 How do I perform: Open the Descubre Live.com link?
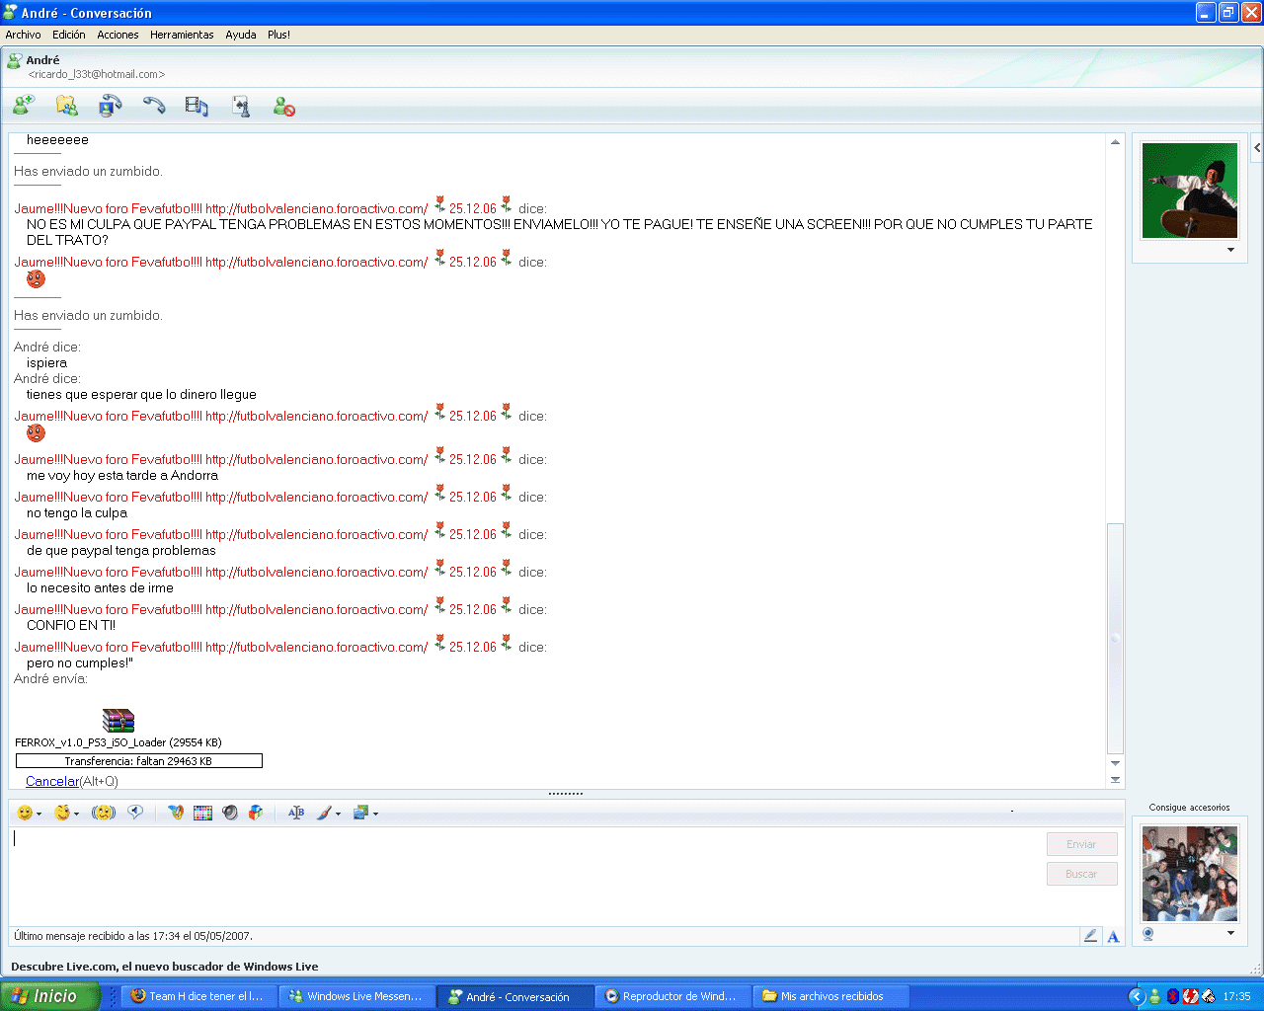(165, 967)
